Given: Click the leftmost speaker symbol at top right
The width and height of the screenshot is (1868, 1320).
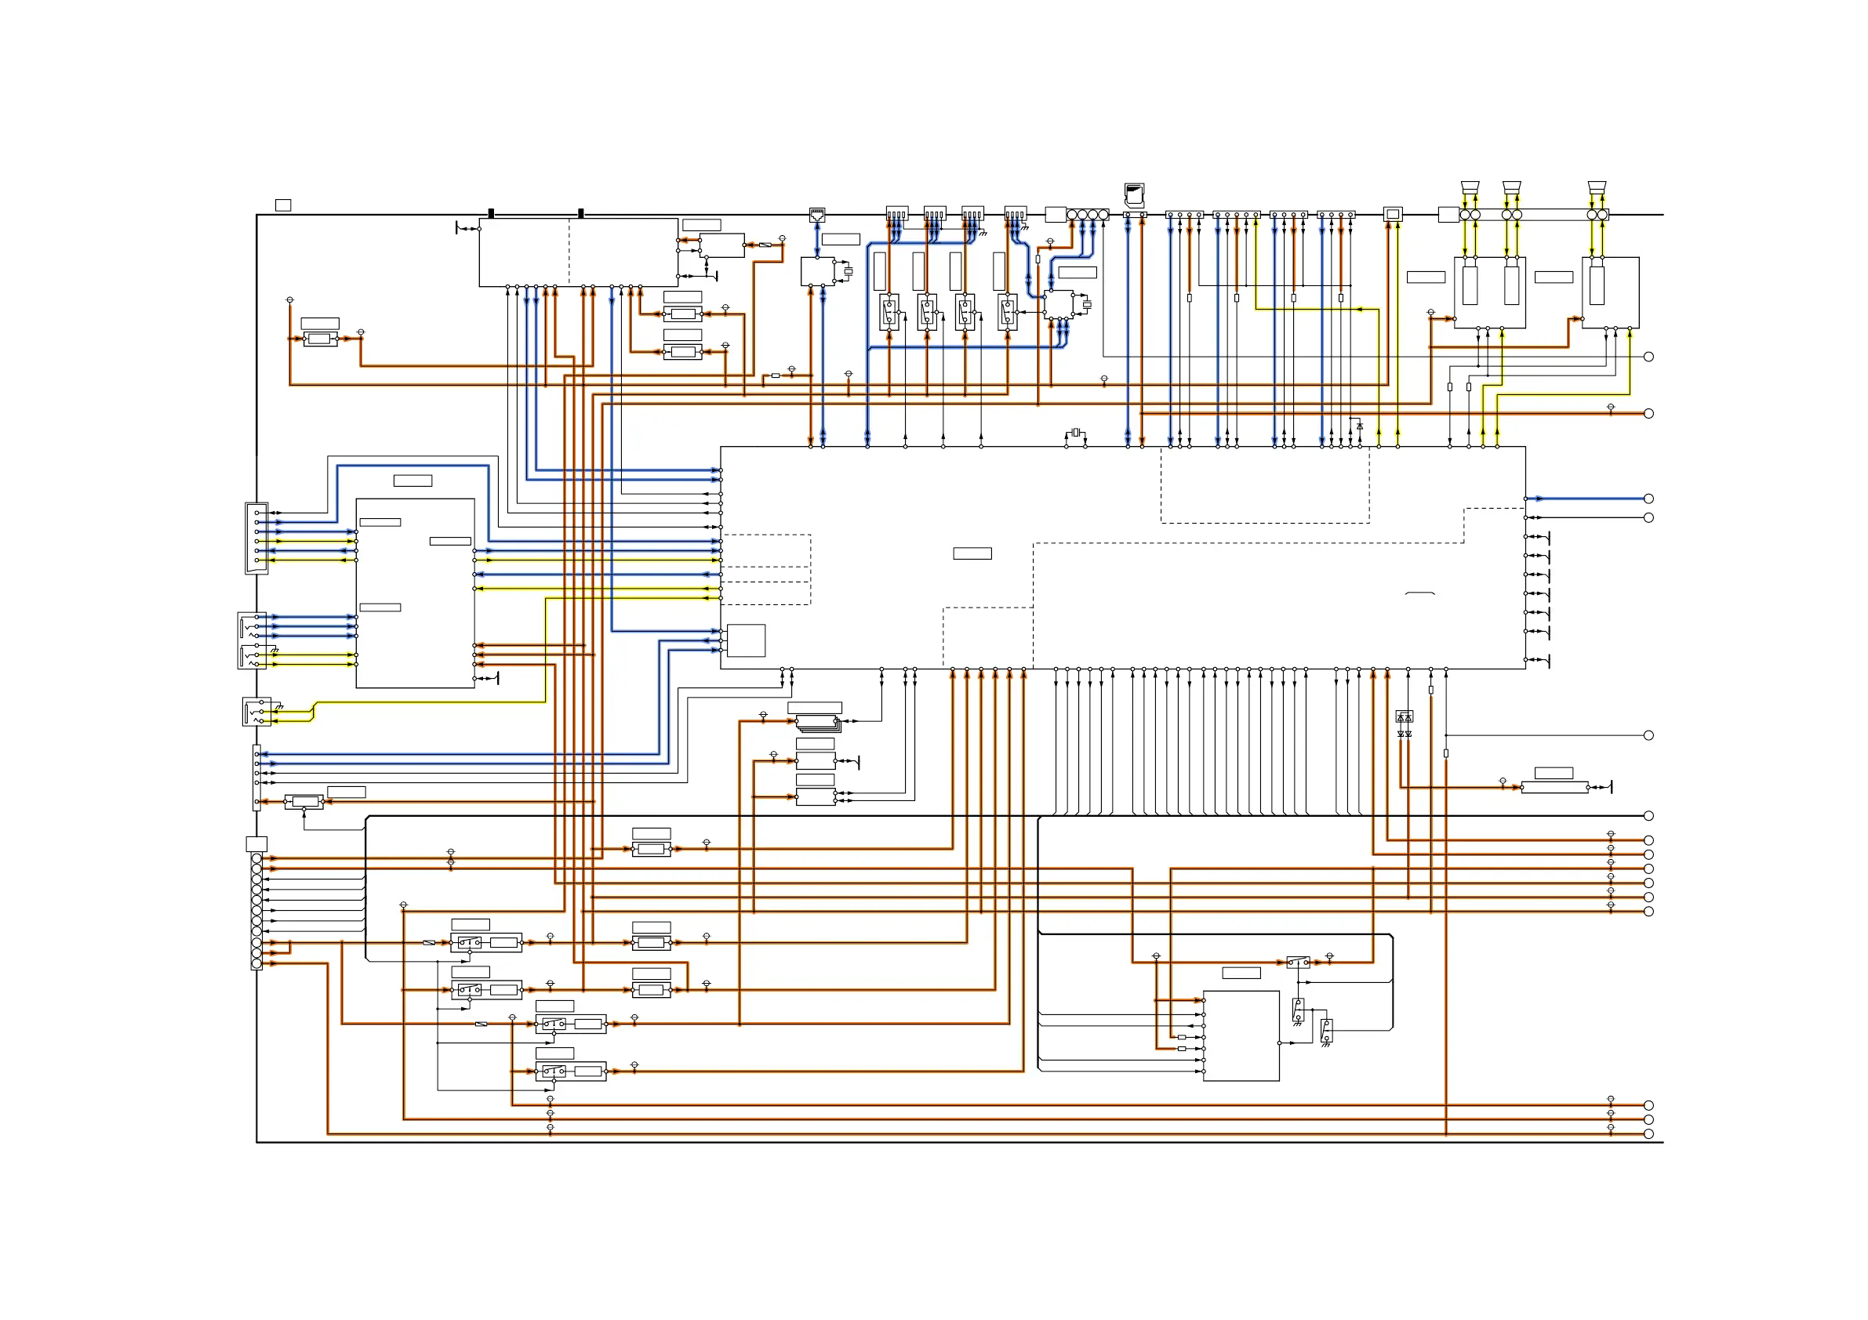Looking at the screenshot, I should coord(1470,188).
